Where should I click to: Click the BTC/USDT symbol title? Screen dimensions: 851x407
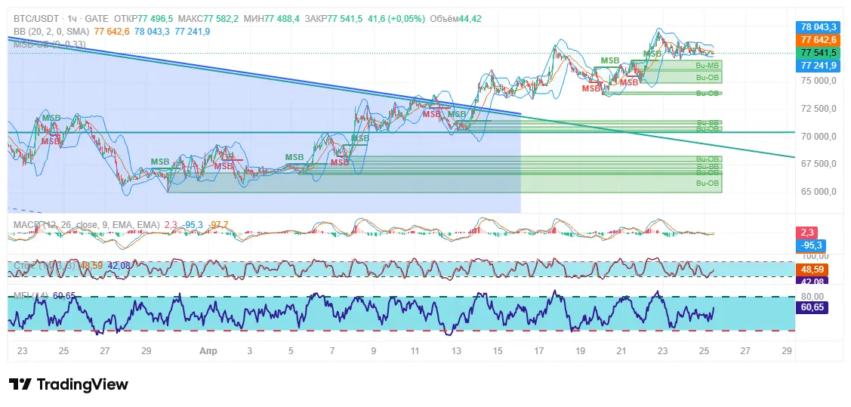pyautogui.click(x=37, y=19)
